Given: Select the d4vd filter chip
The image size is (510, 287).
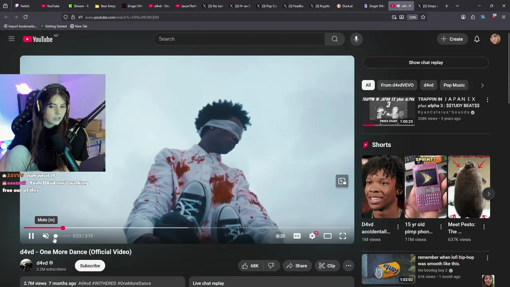Looking at the screenshot, I should point(429,85).
